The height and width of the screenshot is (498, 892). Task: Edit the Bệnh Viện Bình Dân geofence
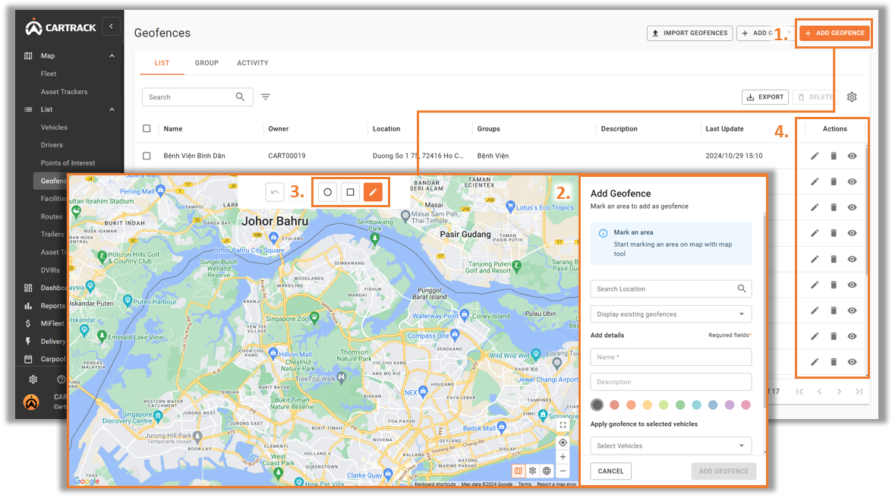click(815, 156)
